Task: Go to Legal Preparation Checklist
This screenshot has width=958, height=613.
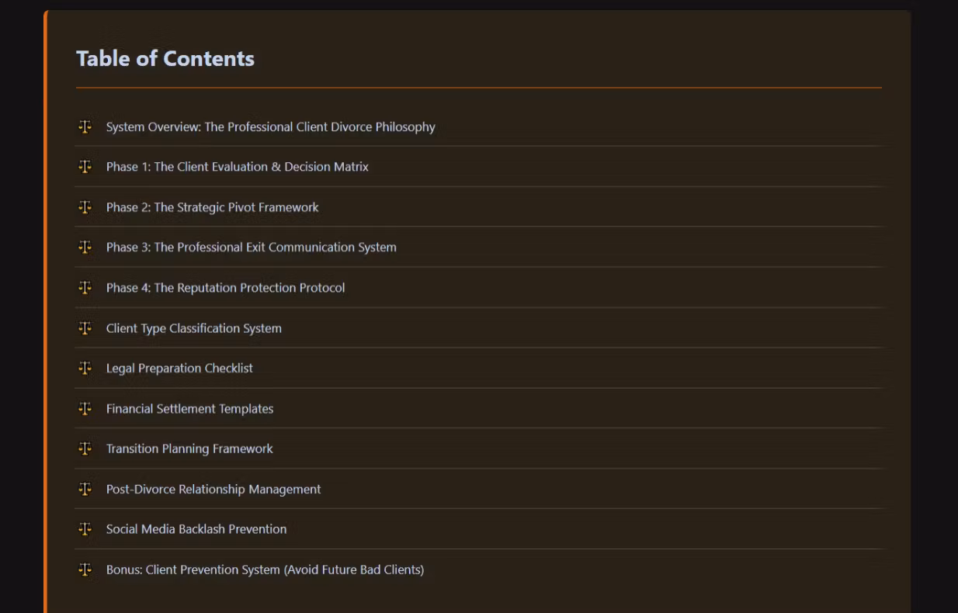Action: (x=179, y=369)
